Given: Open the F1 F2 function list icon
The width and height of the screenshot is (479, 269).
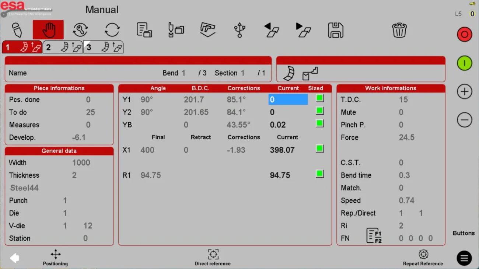Looking at the screenshot, I should 374,235.
